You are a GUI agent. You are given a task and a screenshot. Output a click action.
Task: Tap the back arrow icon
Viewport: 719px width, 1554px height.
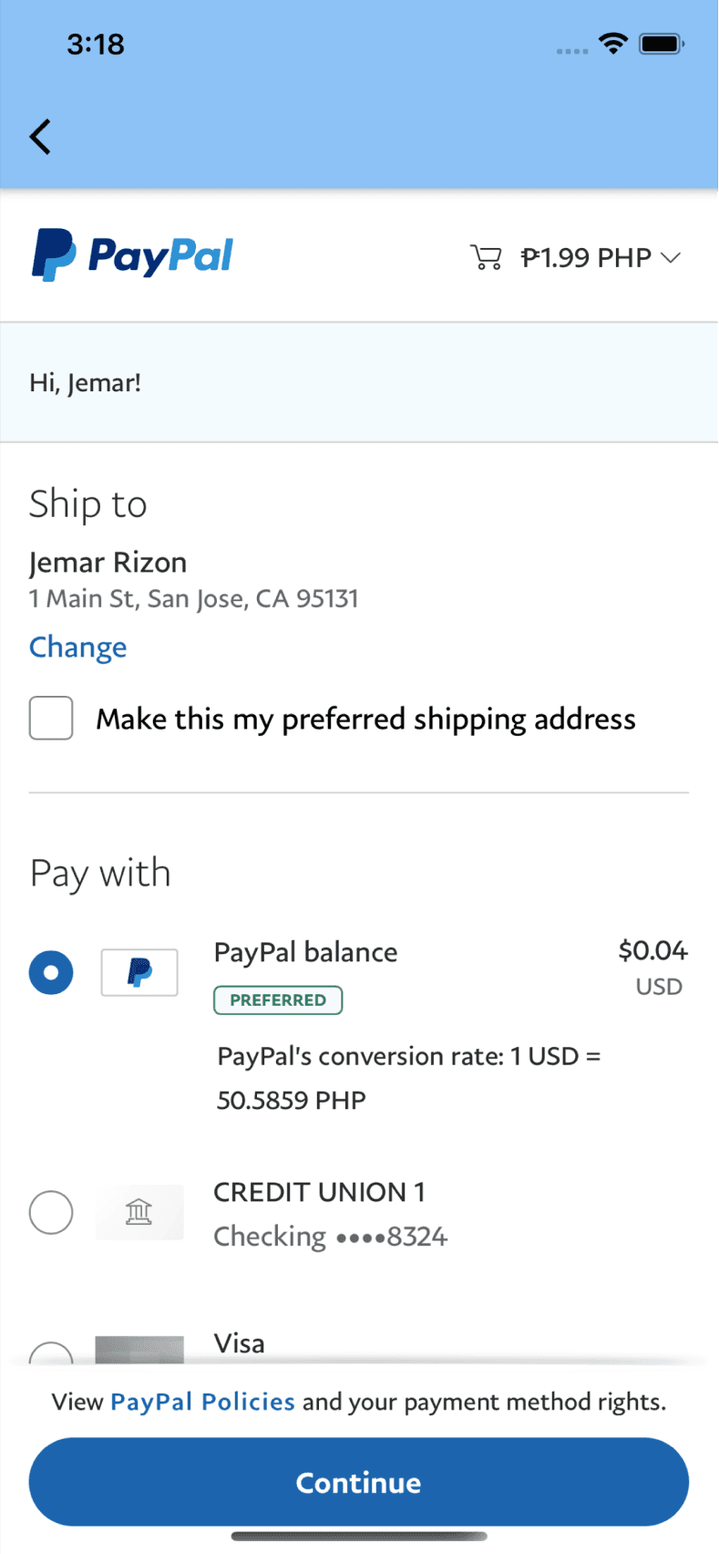40,137
